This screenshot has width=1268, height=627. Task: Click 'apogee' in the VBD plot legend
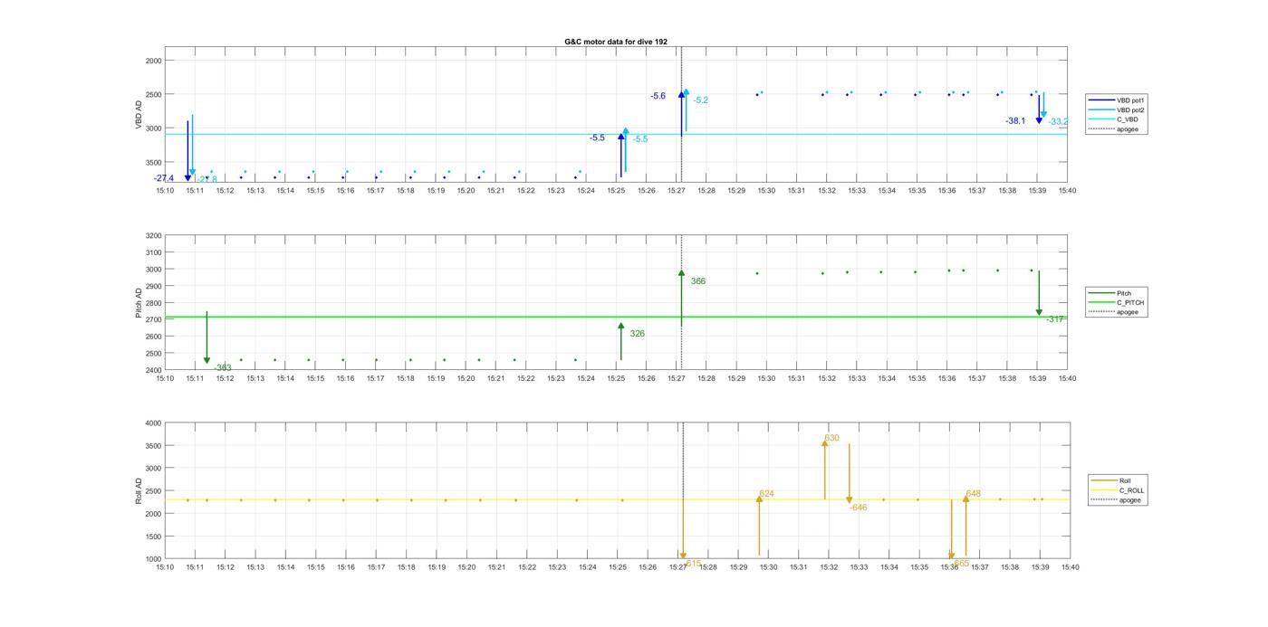click(x=1128, y=128)
